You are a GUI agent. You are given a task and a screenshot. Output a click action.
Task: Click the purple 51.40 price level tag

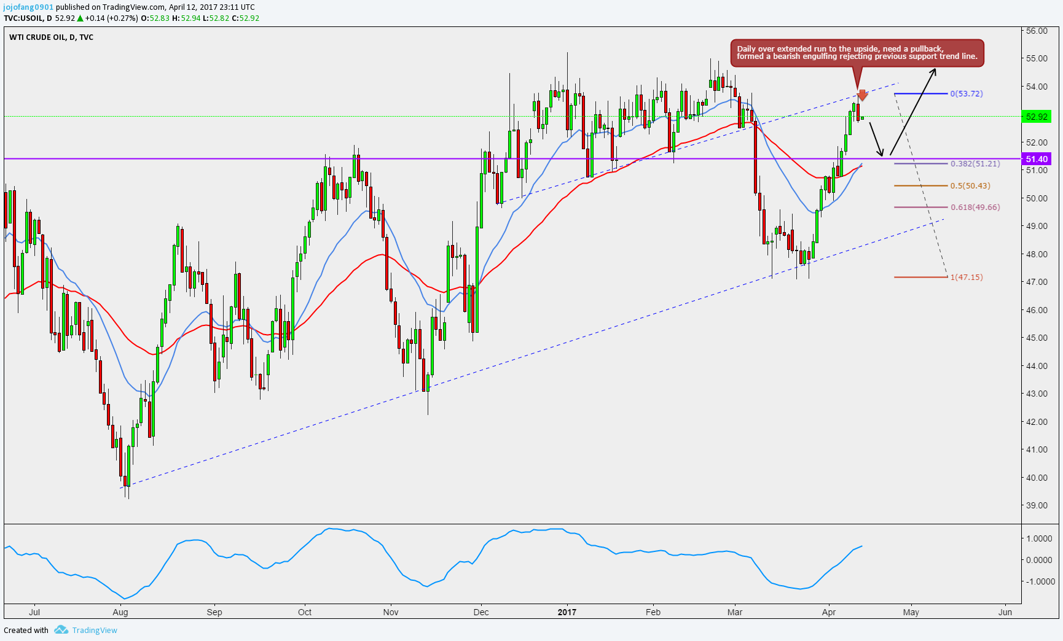click(x=1037, y=159)
